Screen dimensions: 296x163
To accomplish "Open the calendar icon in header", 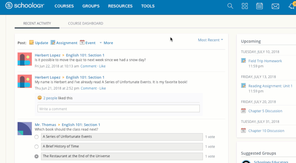I will 259,6.
